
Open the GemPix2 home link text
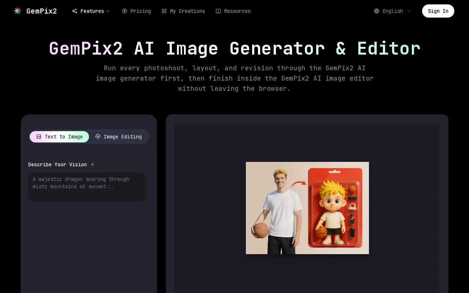(41, 11)
